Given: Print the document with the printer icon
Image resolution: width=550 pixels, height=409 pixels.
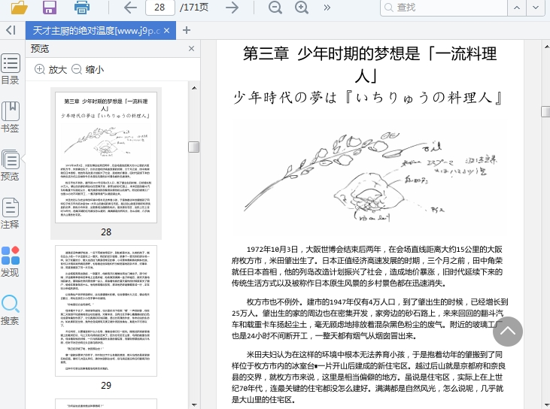Looking at the screenshot, I should coord(82,7).
